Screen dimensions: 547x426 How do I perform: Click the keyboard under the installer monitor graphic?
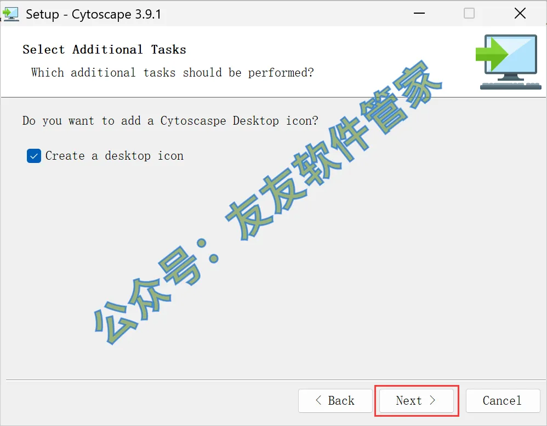pos(511,86)
